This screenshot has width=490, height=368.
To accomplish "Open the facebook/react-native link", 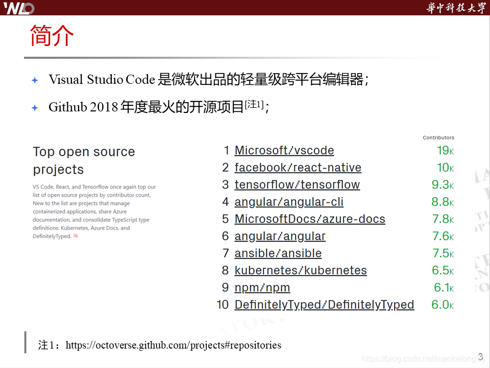I will (298, 168).
